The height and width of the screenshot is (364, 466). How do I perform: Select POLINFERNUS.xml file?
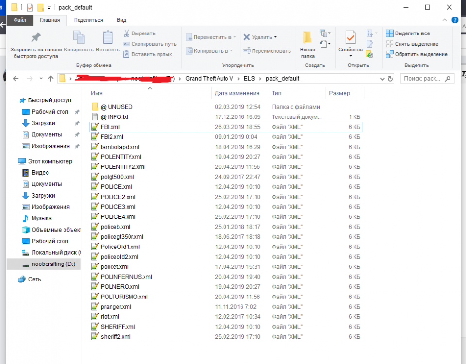pos(126,277)
